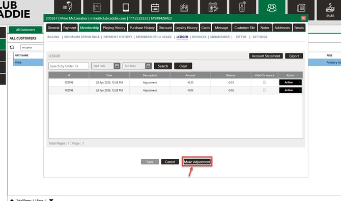
Task: Open the INVOICES membership sub-tab
Action: click(199, 37)
